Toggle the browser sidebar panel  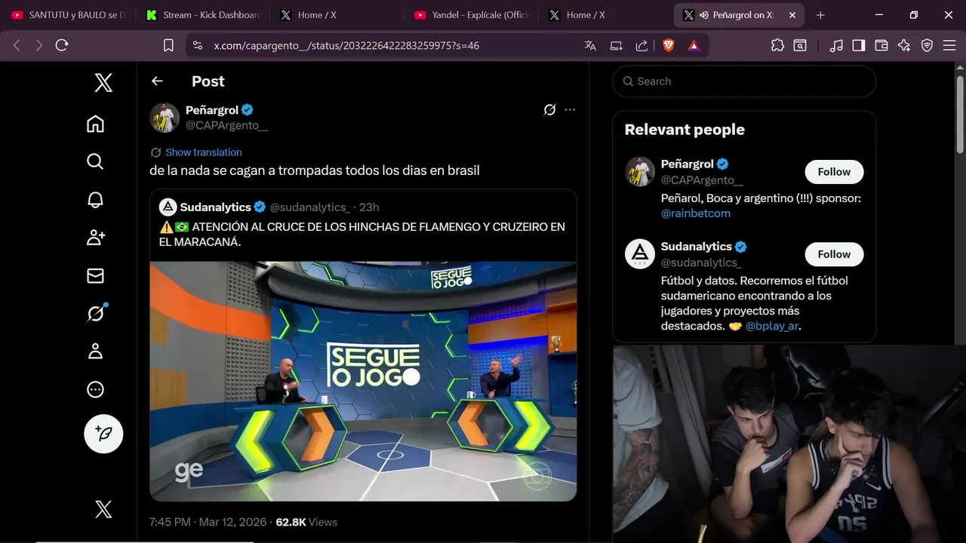pyautogui.click(x=858, y=45)
